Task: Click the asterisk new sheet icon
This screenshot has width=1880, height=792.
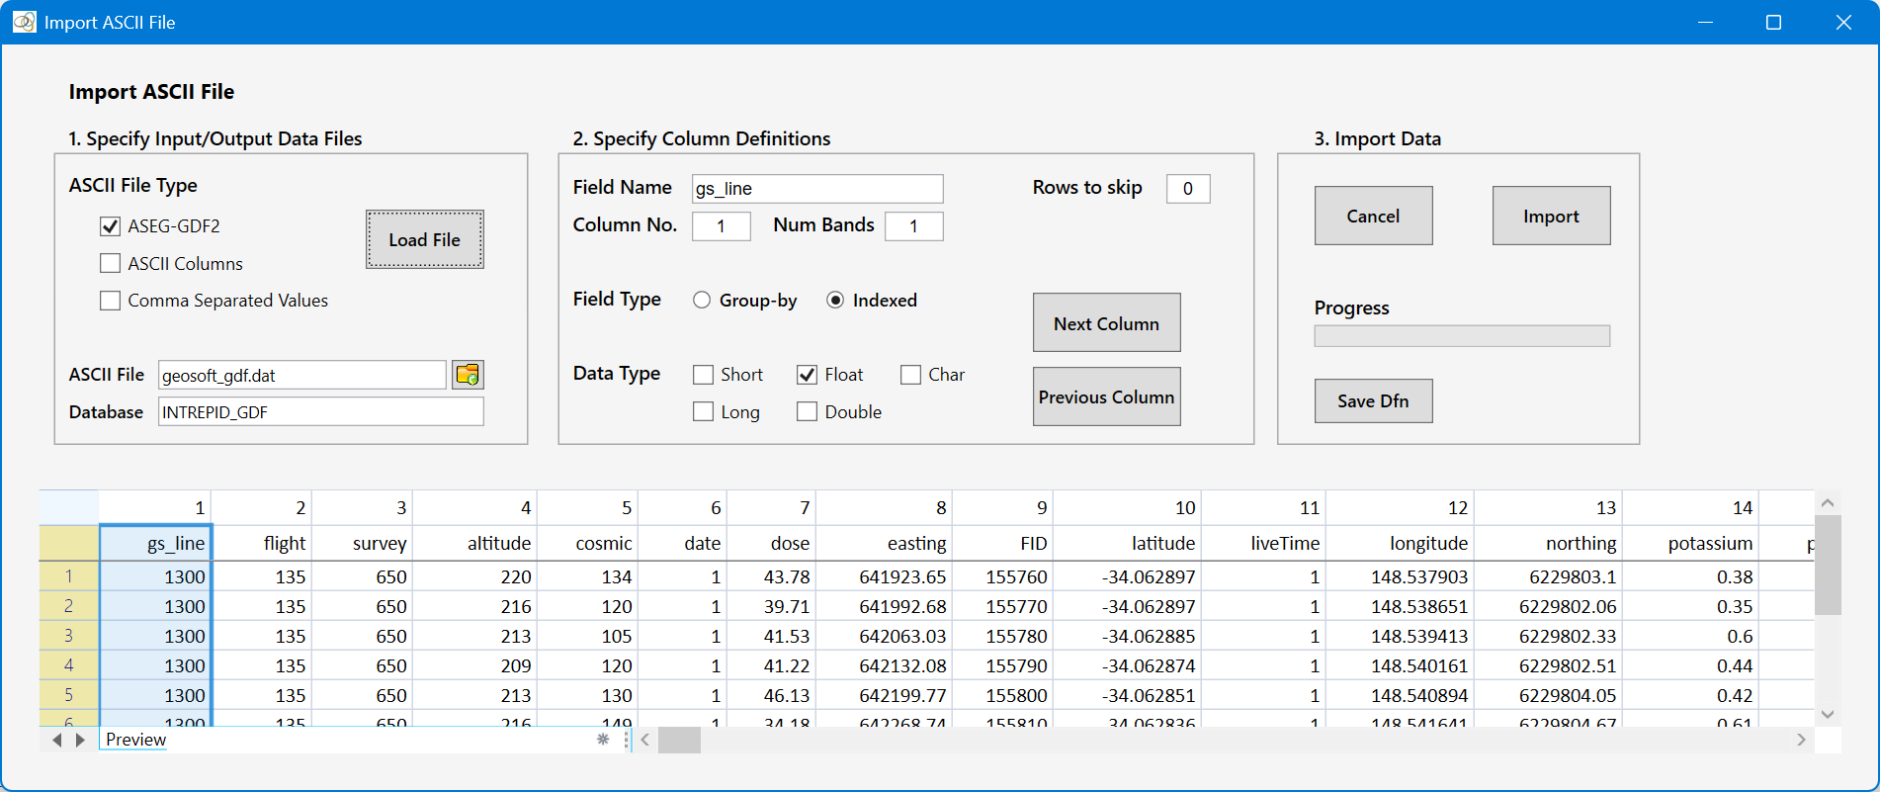Action: 603,740
